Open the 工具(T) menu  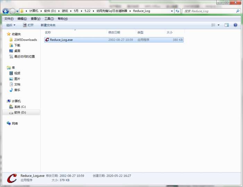pos(49,19)
